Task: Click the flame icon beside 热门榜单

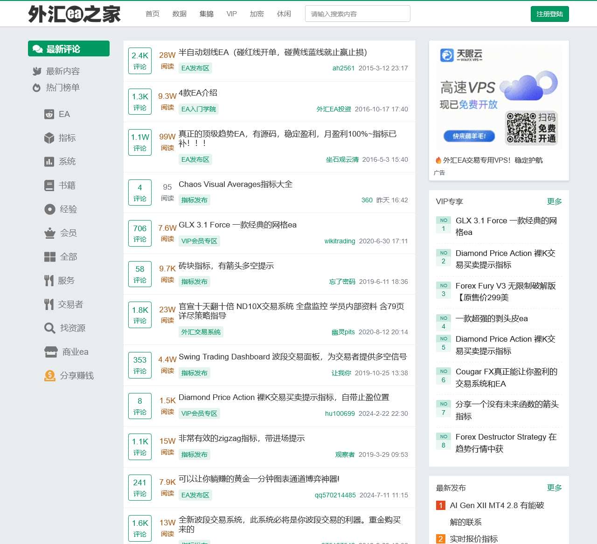Action: (37, 88)
